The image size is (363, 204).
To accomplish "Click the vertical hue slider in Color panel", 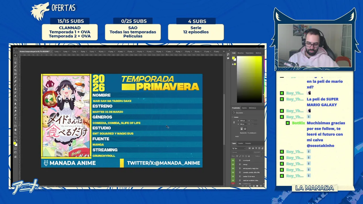I will coord(264,79).
